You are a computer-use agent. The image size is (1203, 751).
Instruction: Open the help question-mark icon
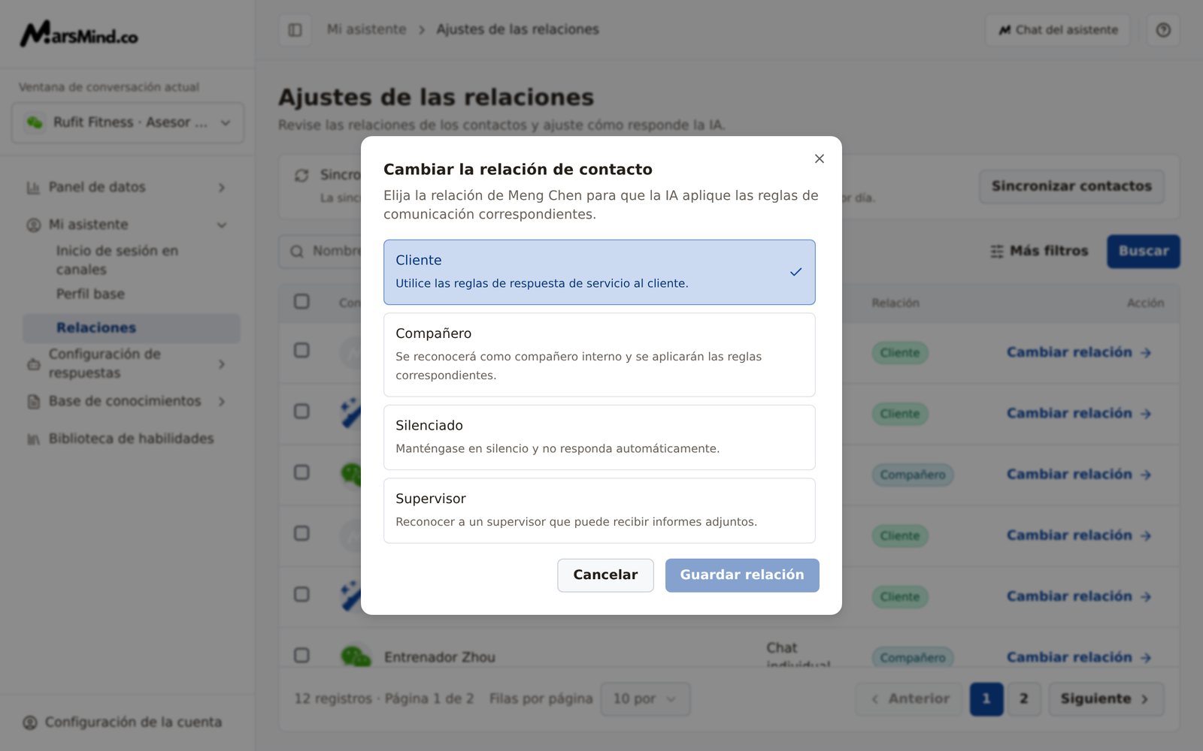(1163, 30)
